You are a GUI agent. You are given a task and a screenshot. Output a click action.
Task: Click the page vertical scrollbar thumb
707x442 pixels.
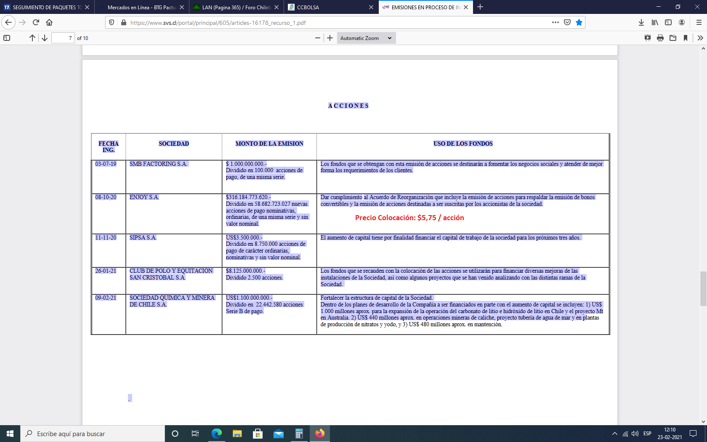coord(703,289)
